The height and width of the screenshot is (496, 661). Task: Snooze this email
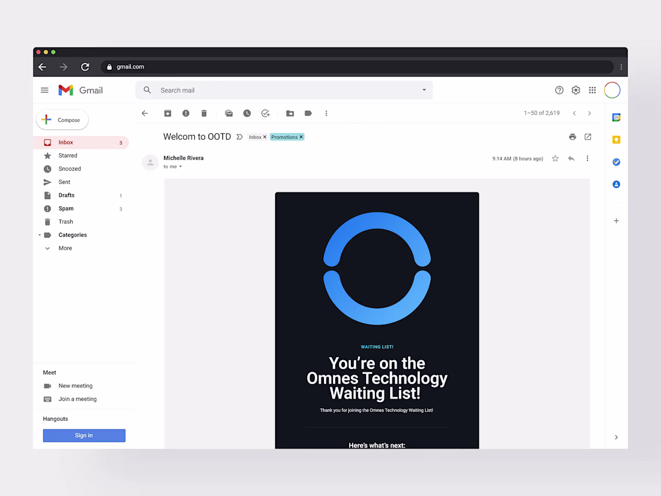[x=247, y=114]
